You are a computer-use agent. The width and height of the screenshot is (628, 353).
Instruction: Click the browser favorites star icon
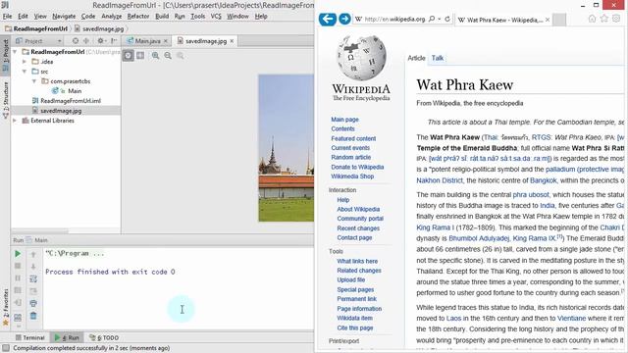tap(604, 19)
